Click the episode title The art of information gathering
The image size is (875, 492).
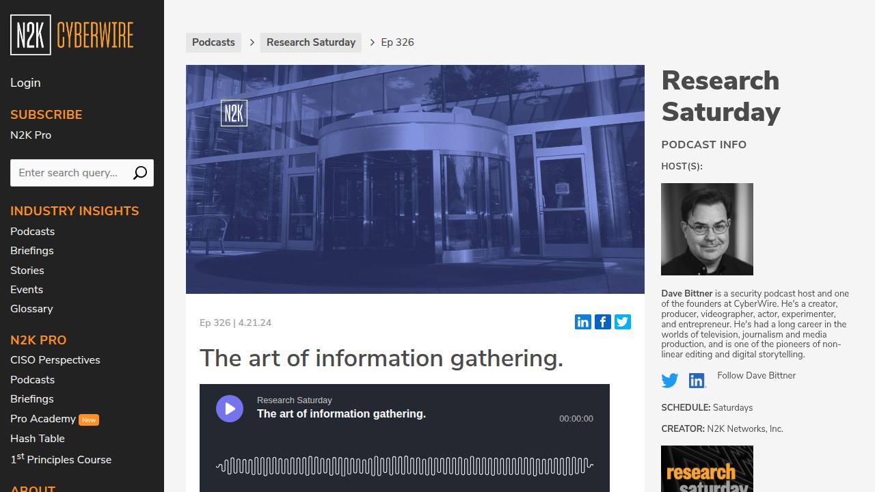381,358
